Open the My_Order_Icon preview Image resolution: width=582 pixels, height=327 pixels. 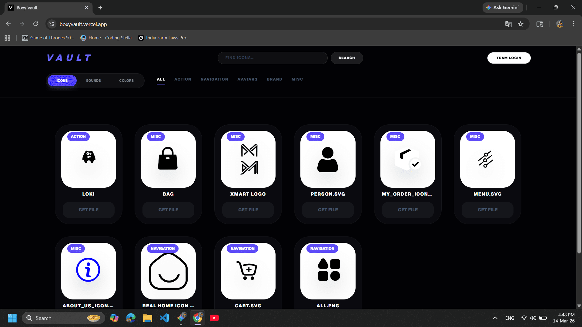click(x=408, y=159)
